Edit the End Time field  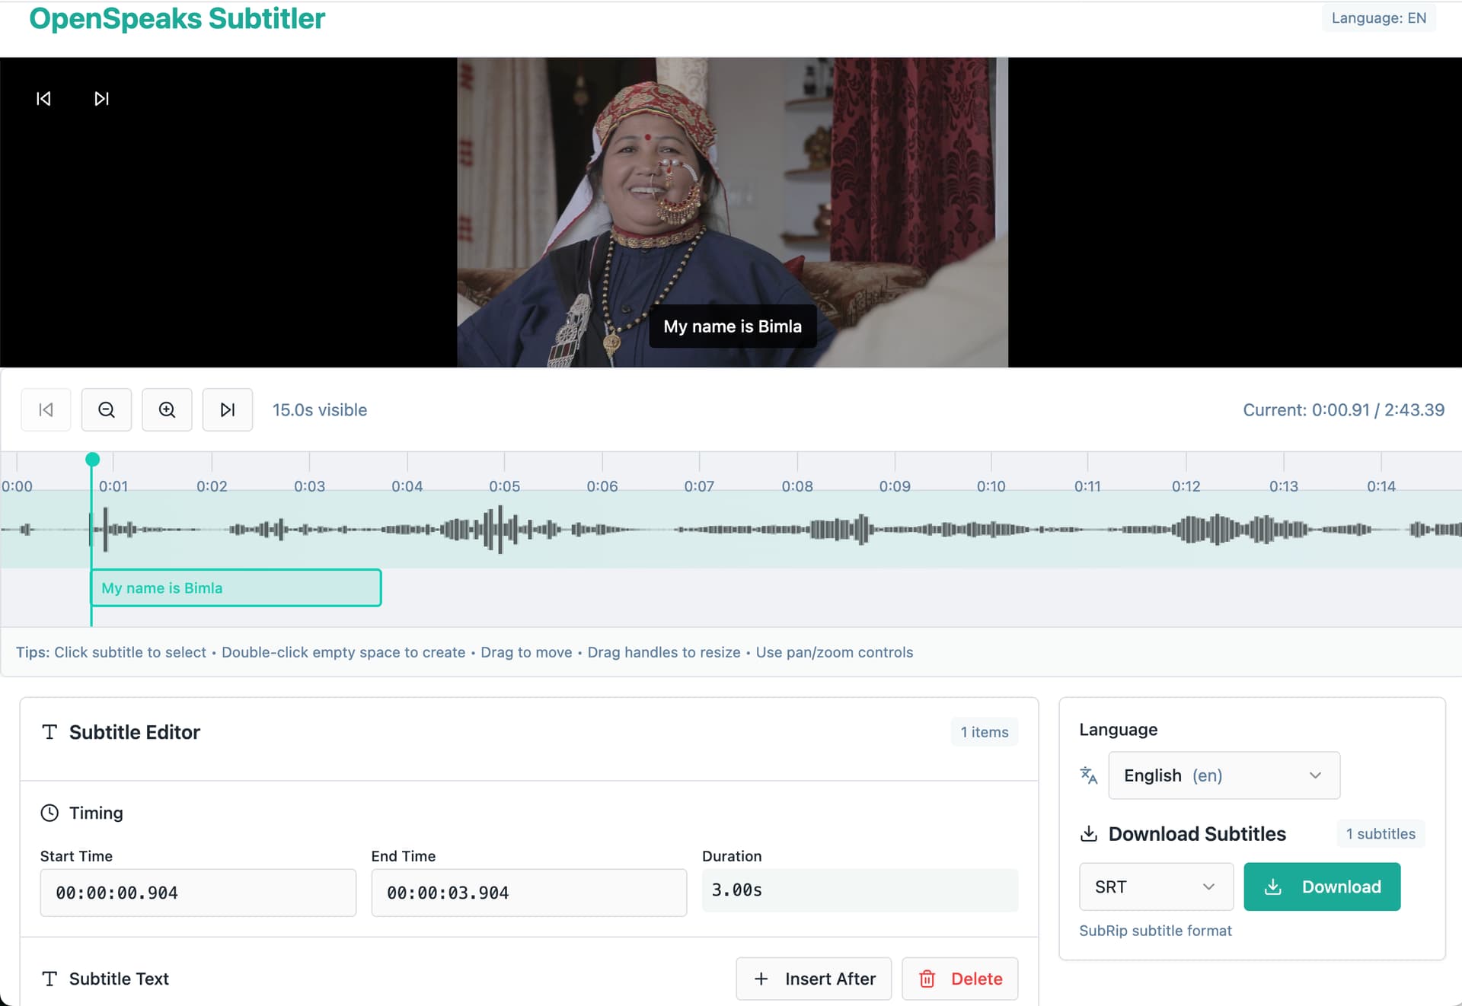point(528,893)
